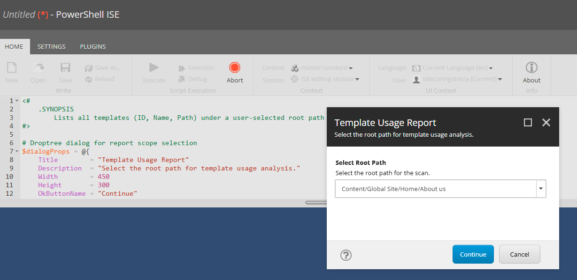Close the Template Usage Report dialog
Image resolution: width=577 pixels, height=280 pixels.
click(x=546, y=123)
